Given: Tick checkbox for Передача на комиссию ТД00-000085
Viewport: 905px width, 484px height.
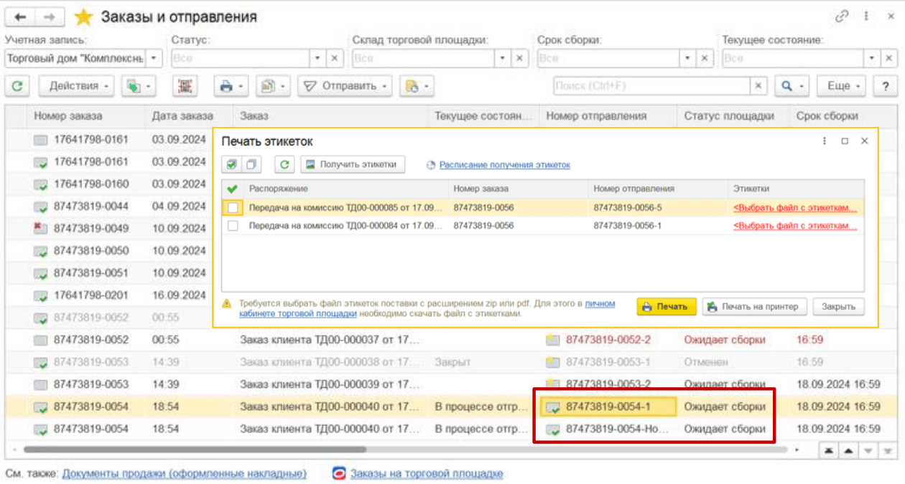Looking at the screenshot, I should coord(233,208).
